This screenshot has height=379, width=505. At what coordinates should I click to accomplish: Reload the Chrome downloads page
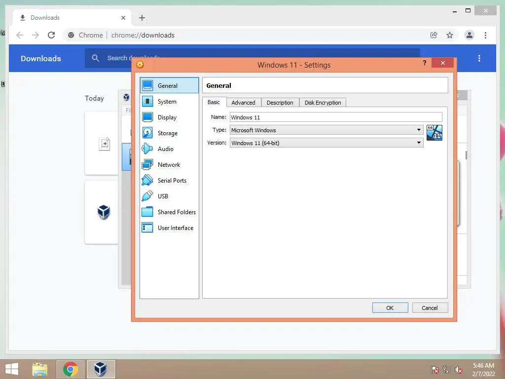coord(51,35)
